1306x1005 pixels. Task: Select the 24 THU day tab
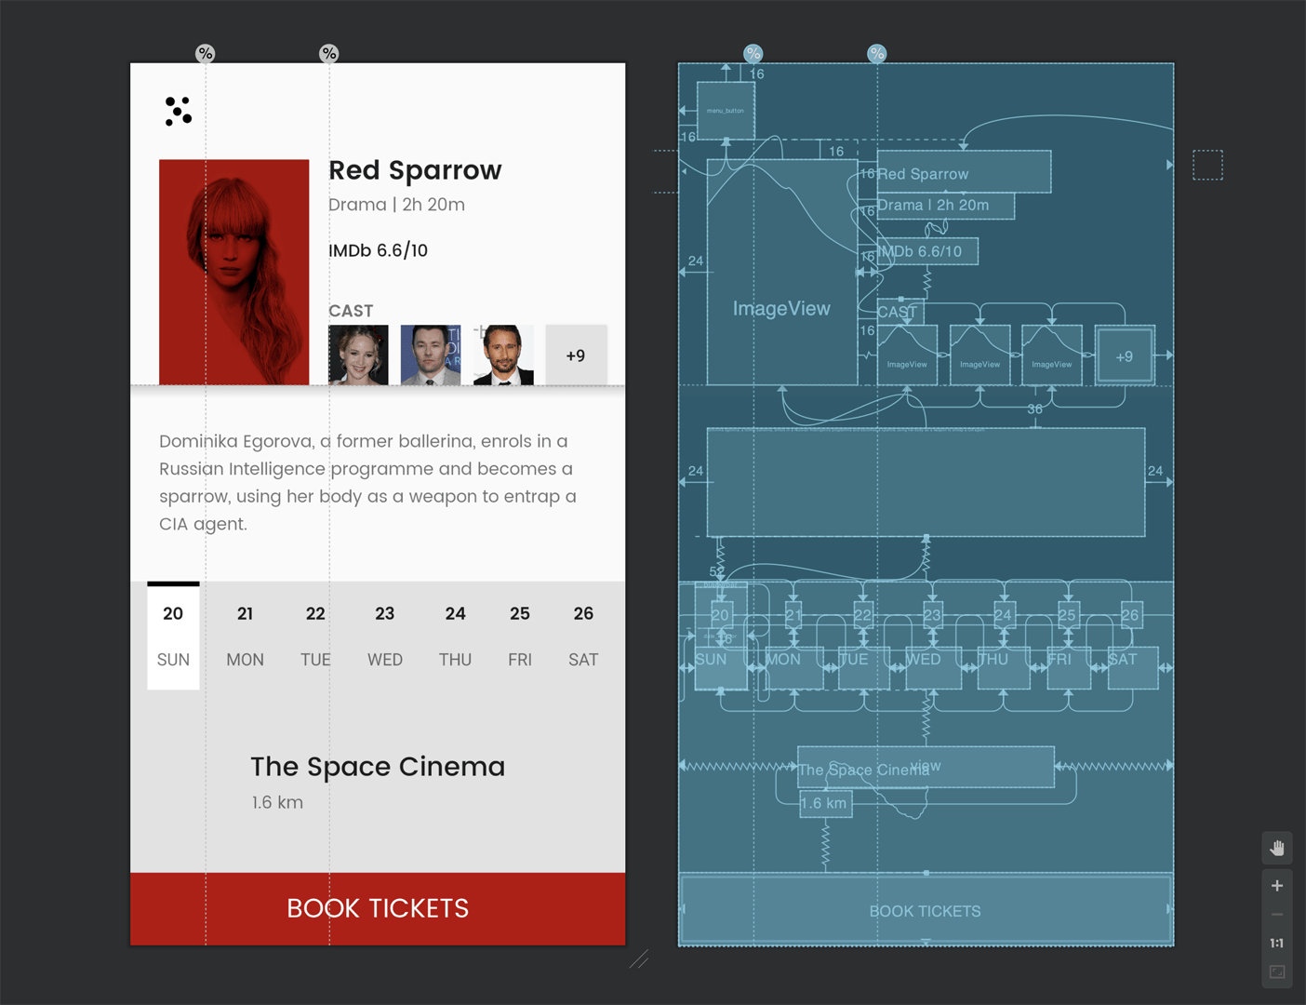[455, 636]
